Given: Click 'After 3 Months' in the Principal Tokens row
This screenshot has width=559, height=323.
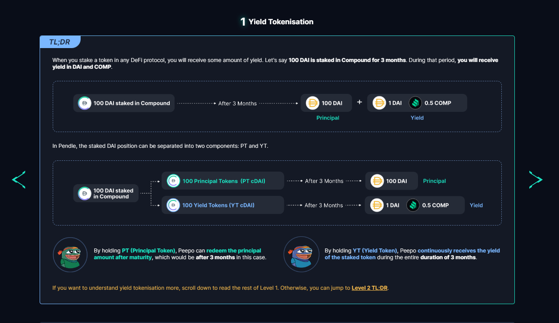Looking at the screenshot, I should point(324,181).
